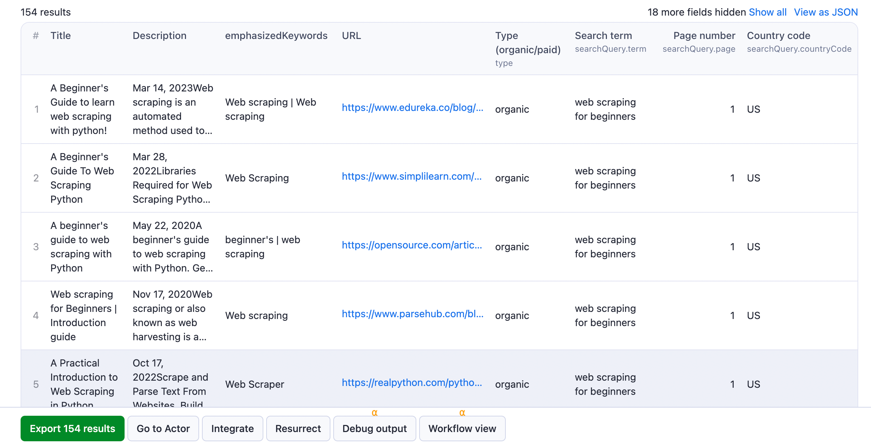Click the Integrate button

coord(232,428)
